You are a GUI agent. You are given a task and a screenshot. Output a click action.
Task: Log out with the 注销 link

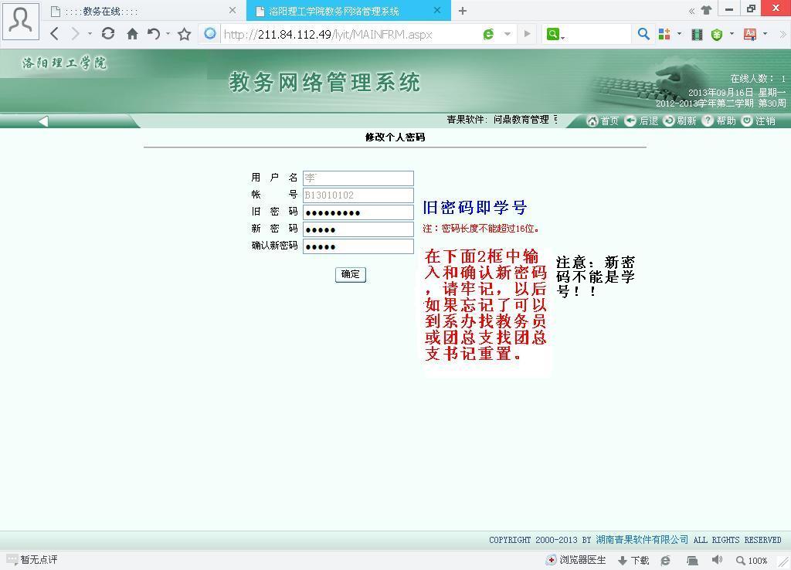click(758, 120)
